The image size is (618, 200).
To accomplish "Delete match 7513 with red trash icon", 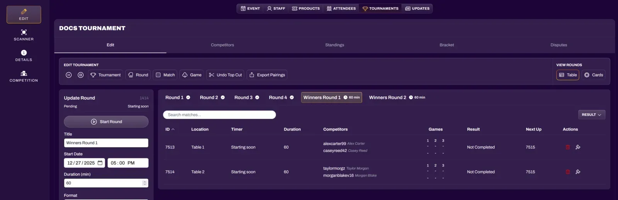I will coord(568,147).
